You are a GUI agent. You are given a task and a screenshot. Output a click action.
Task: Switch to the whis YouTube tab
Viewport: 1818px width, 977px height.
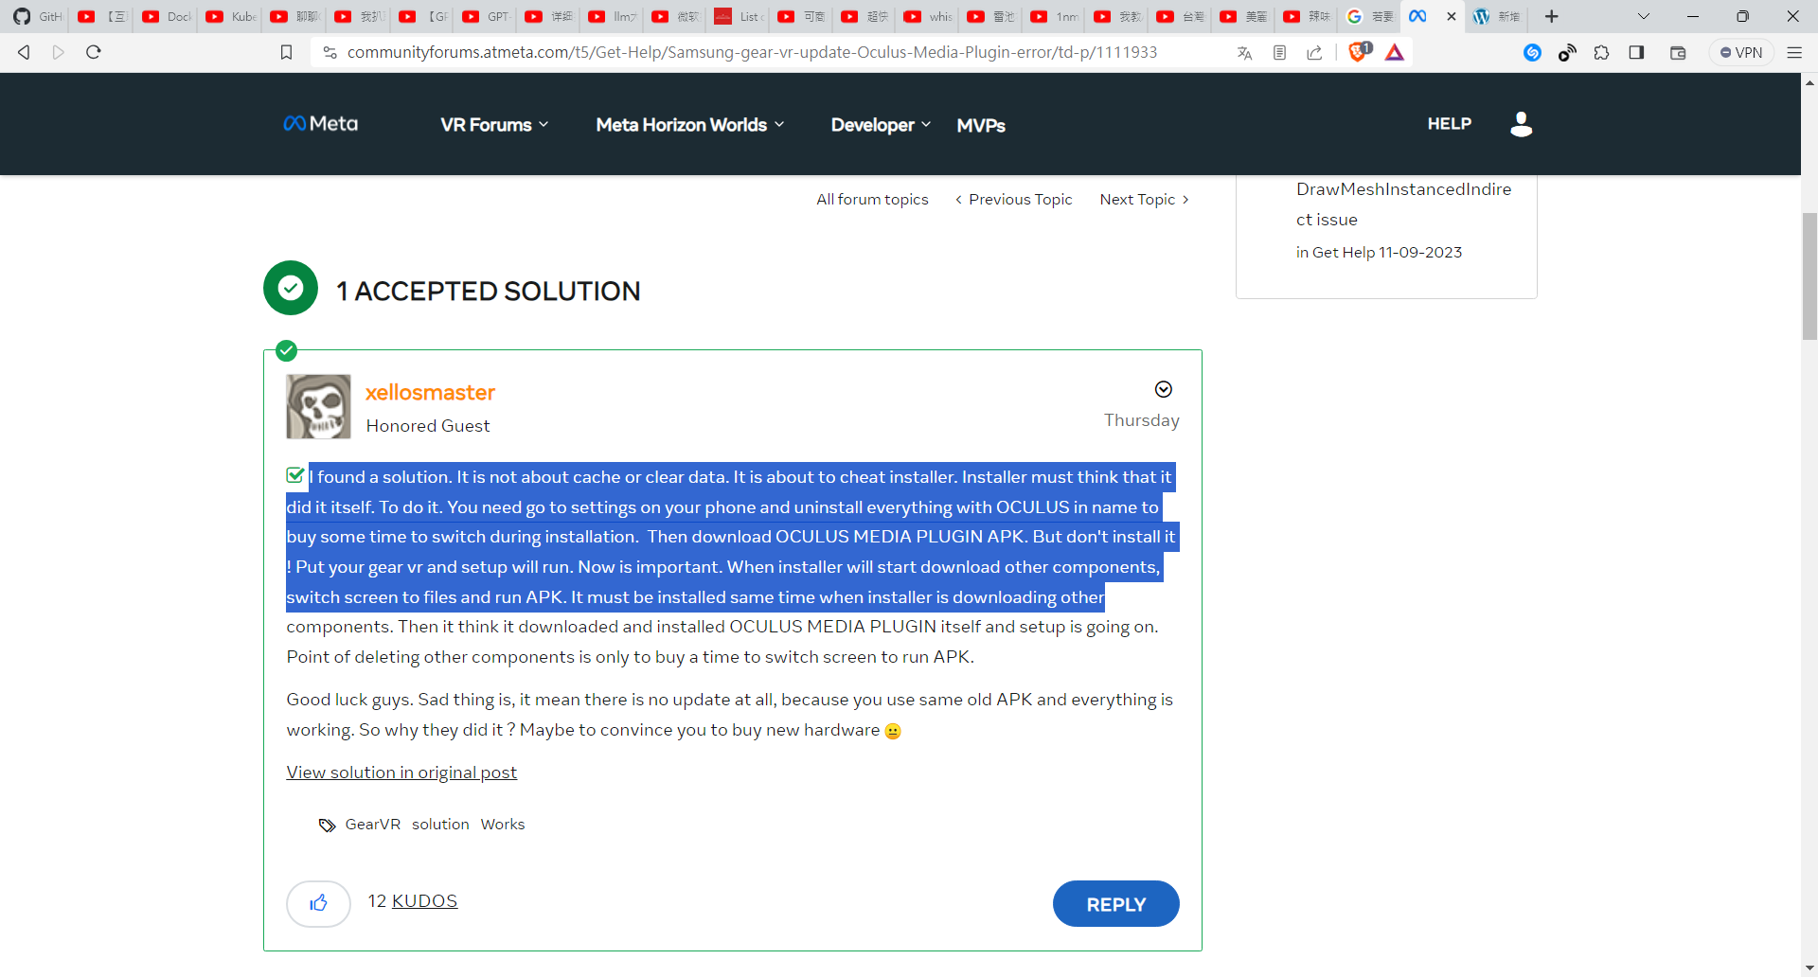[927, 16]
